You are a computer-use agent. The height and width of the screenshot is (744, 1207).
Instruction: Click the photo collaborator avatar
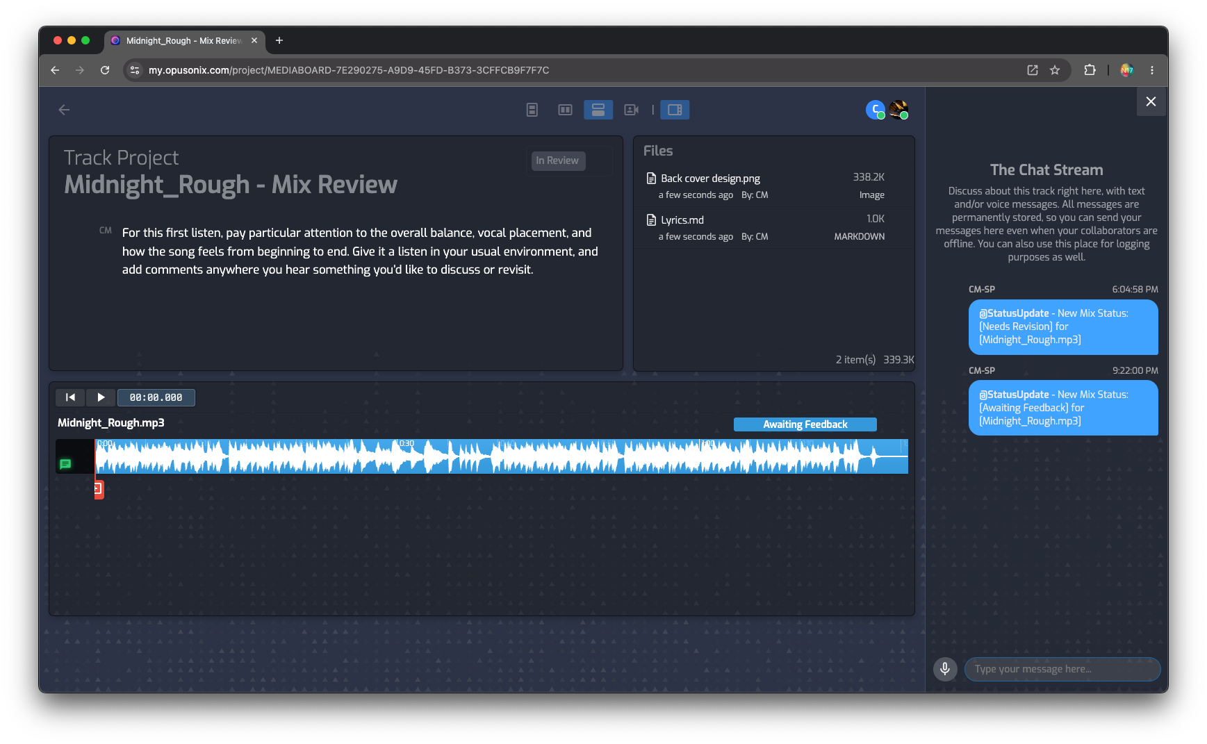tap(898, 110)
